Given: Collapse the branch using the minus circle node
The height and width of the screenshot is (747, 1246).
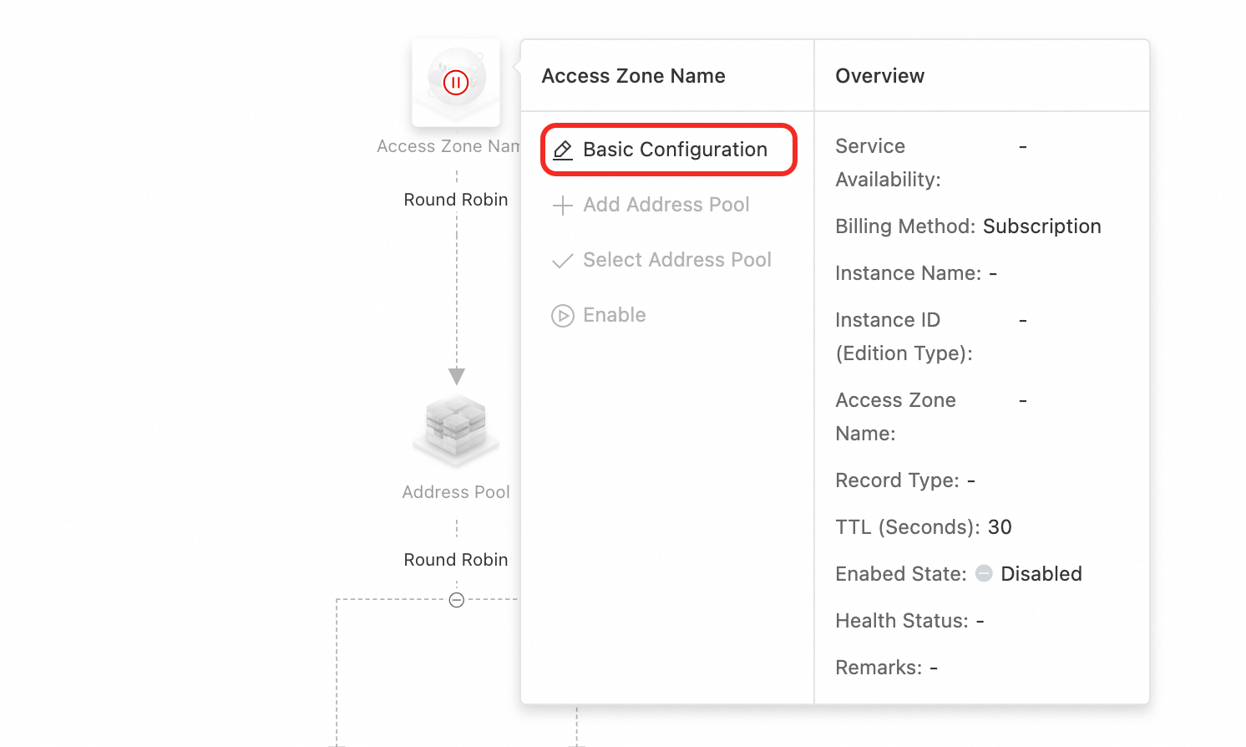Looking at the screenshot, I should coord(456,600).
